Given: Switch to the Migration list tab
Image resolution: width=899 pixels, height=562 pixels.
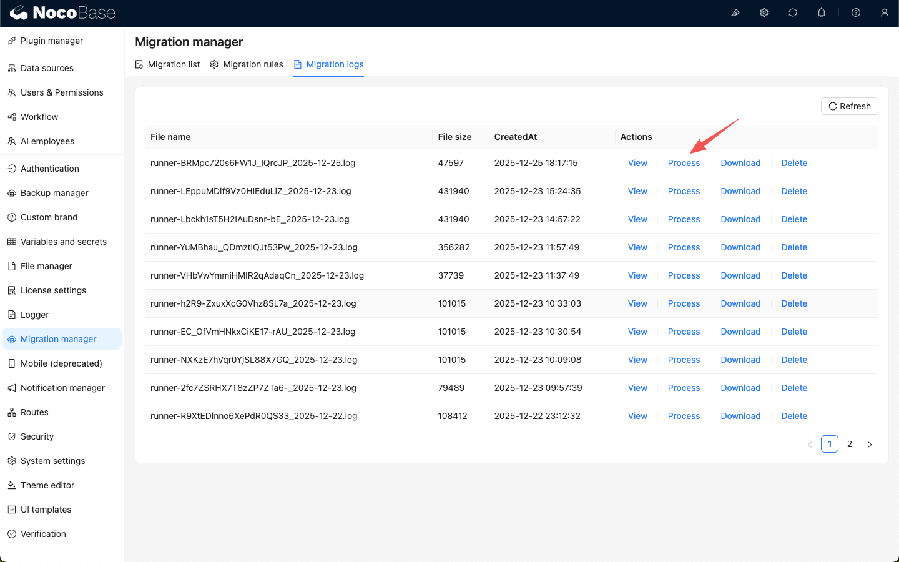Looking at the screenshot, I should click(168, 64).
